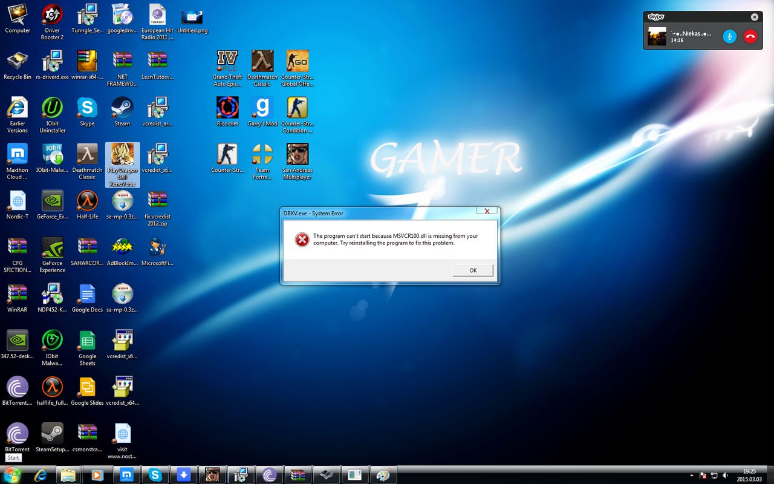
Task: Switch to WinRAR window in taskbar
Action: click(298, 475)
